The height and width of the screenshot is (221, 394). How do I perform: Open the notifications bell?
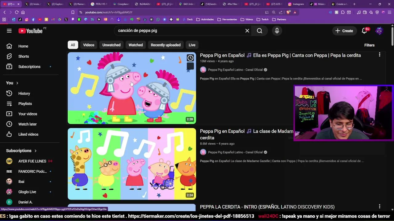(x=364, y=31)
